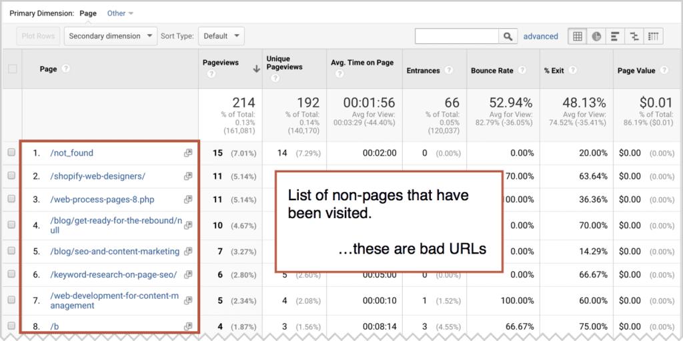The width and height of the screenshot is (683, 341).
Task: Open Other primary dimension dropdown
Action: tap(120, 13)
